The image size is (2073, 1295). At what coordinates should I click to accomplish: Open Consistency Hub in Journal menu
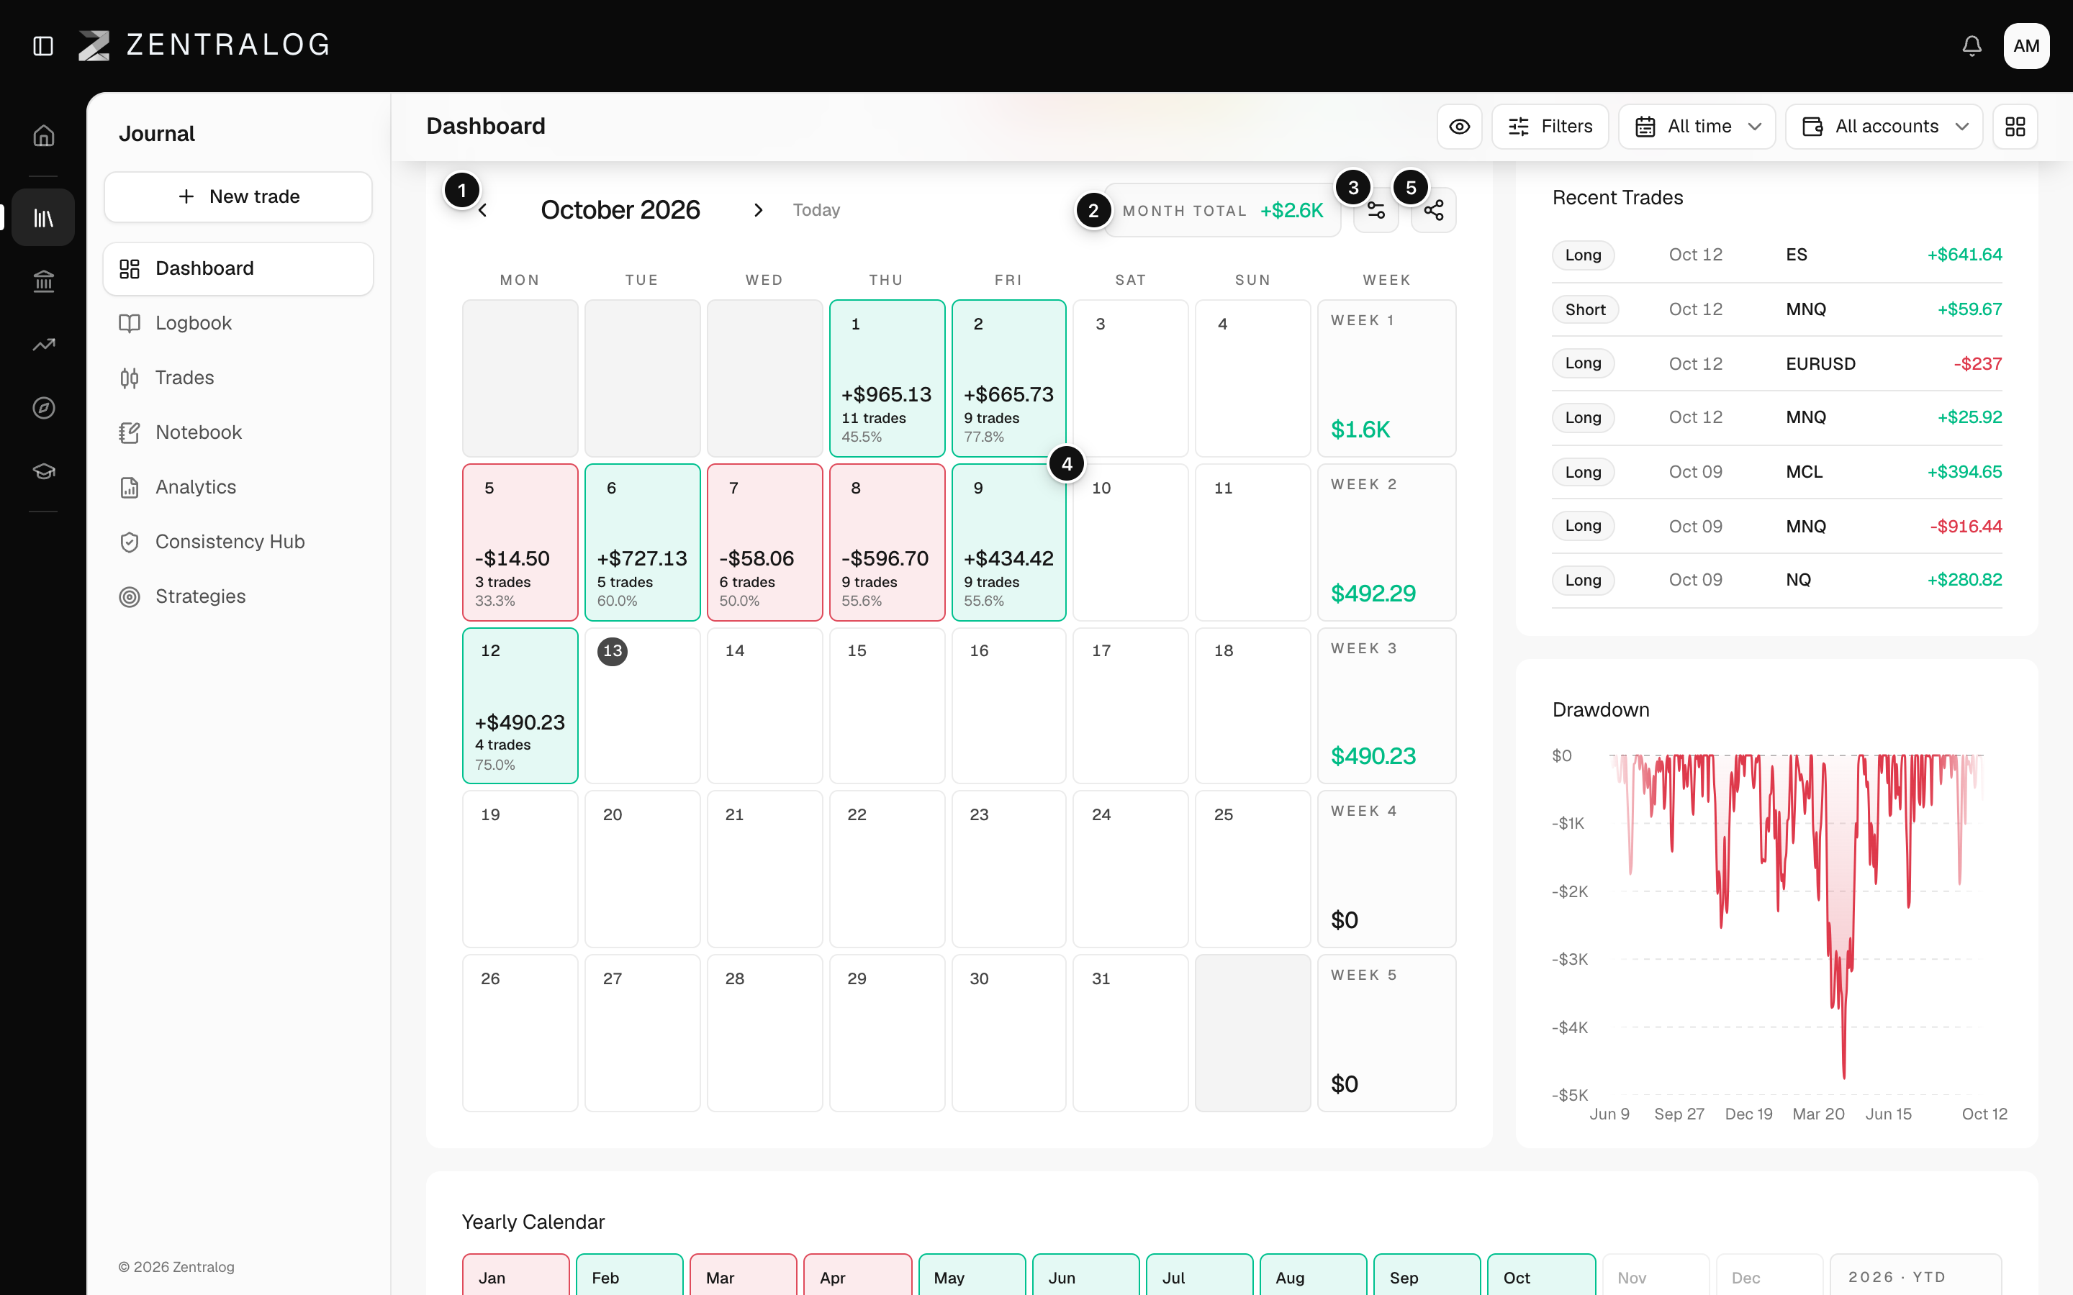pos(238,542)
